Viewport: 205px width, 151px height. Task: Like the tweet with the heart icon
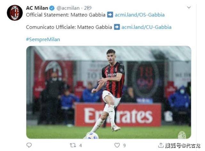(117, 145)
